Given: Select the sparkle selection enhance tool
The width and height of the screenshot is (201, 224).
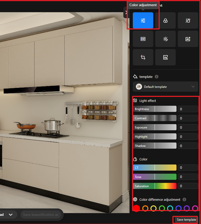Looking at the screenshot, I should coord(188,20).
